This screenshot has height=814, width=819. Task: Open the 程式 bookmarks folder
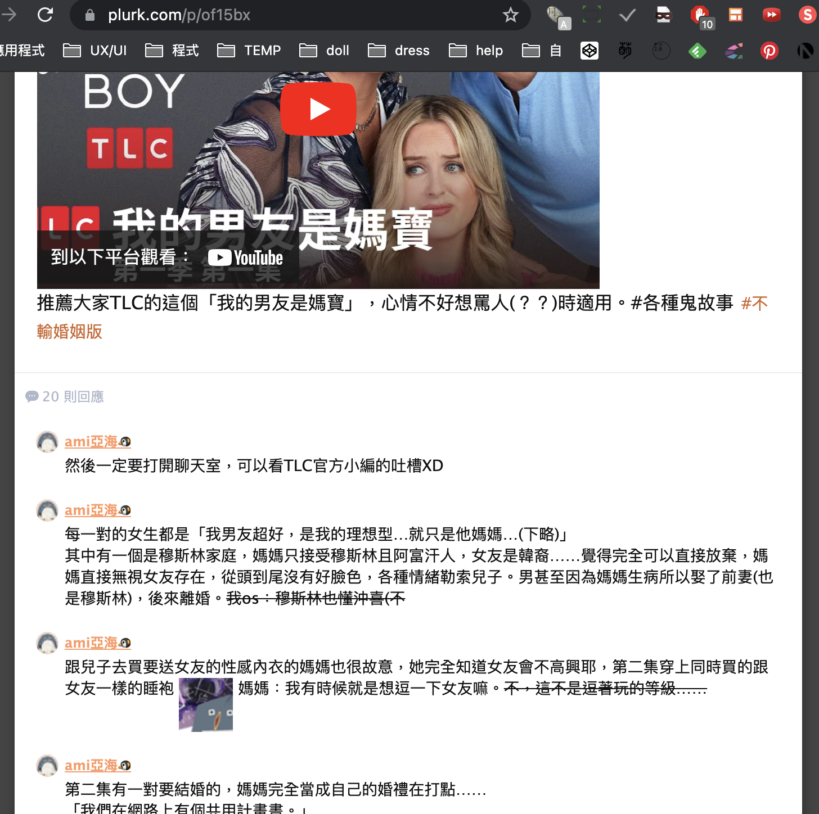[172, 51]
